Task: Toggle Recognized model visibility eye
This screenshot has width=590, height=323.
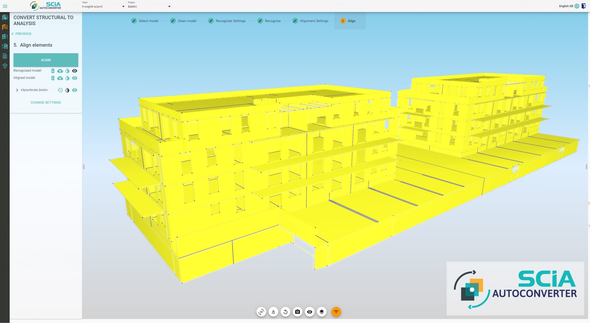Action: click(x=75, y=71)
